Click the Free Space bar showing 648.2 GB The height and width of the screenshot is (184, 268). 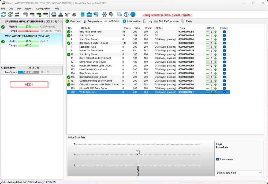(x=28, y=72)
